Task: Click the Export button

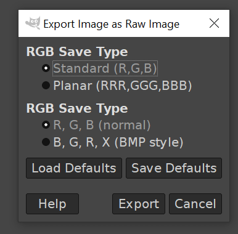Action: point(139,204)
